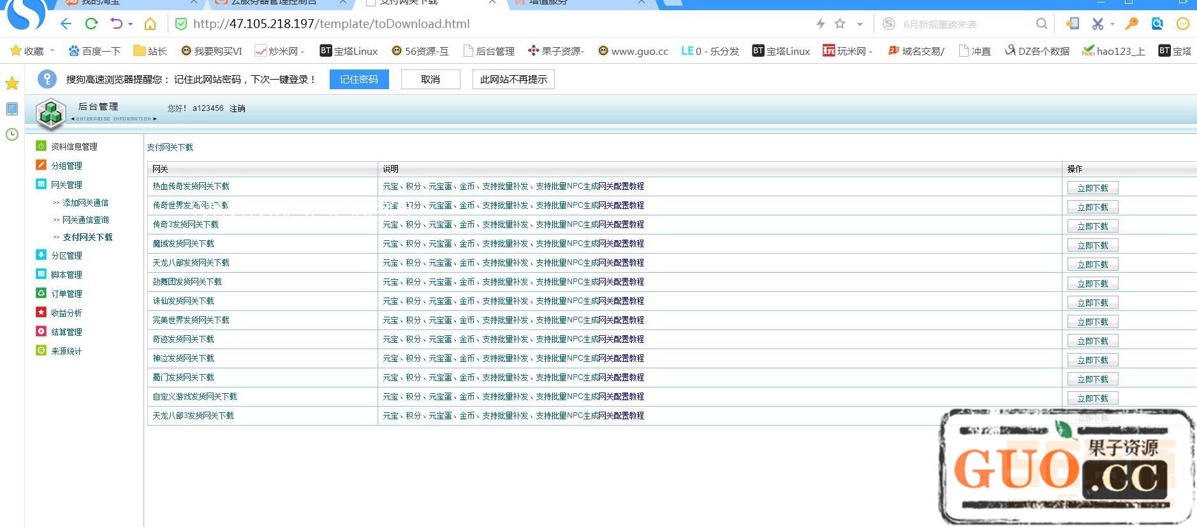Click 记住密码 button
This screenshot has width=1197, height=527.
tap(359, 80)
